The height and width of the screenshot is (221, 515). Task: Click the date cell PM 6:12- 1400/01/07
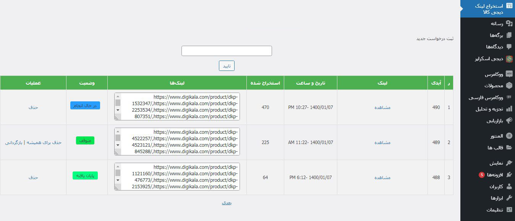[311, 178]
